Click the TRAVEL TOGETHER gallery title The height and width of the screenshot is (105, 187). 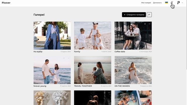pyautogui.click(x=83, y=86)
